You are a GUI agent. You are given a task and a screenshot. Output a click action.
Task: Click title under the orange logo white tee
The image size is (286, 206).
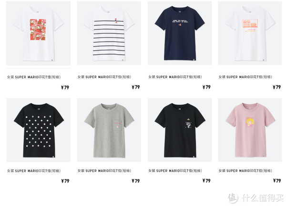(245, 77)
